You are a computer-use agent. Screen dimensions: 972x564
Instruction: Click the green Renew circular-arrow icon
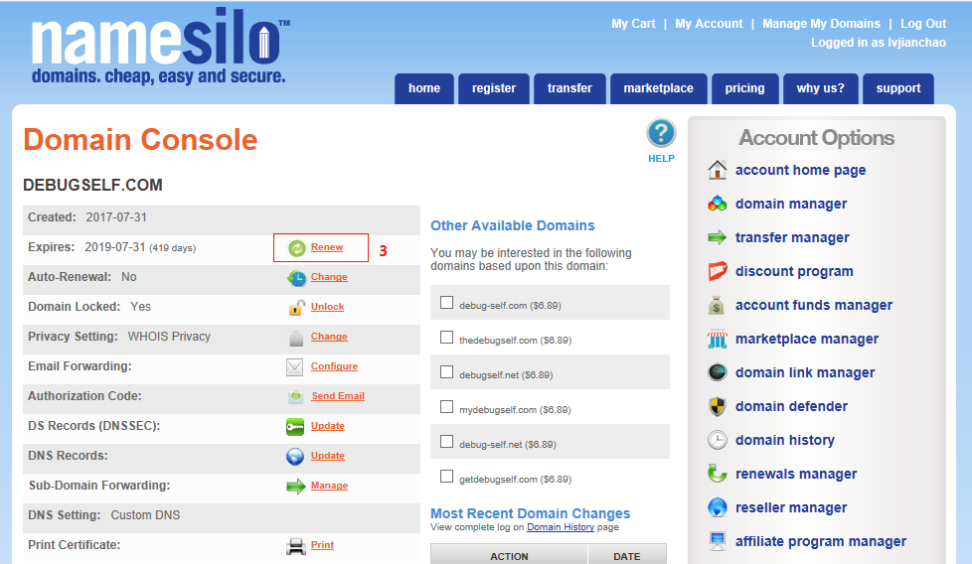click(x=297, y=248)
